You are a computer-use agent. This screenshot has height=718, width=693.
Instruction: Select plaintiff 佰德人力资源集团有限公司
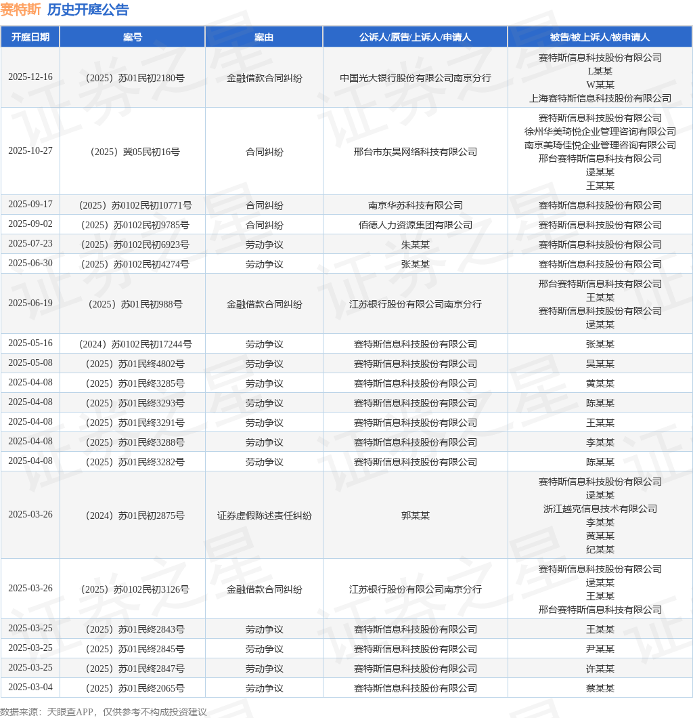(416, 225)
